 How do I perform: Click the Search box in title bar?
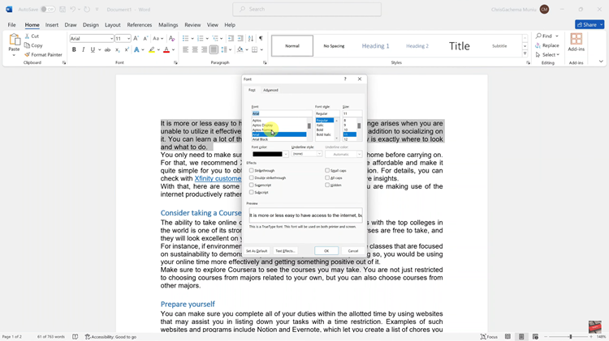(x=307, y=9)
